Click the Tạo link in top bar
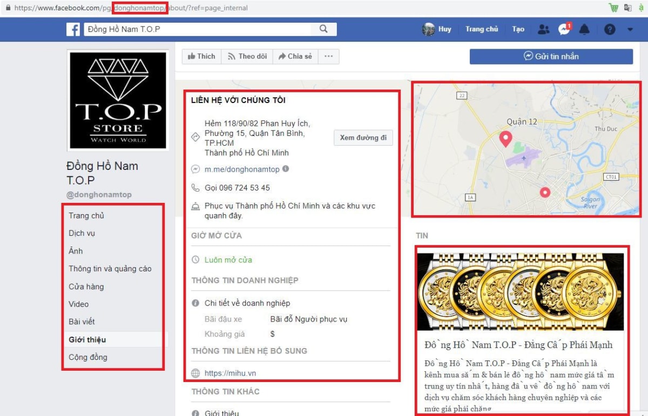The image size is (648, 416). pos(518,29)
